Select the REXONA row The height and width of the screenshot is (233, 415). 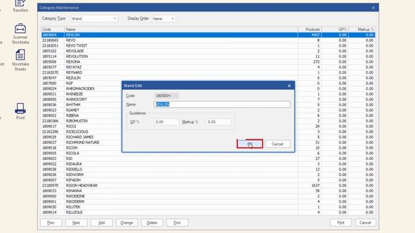click(208, 62)
